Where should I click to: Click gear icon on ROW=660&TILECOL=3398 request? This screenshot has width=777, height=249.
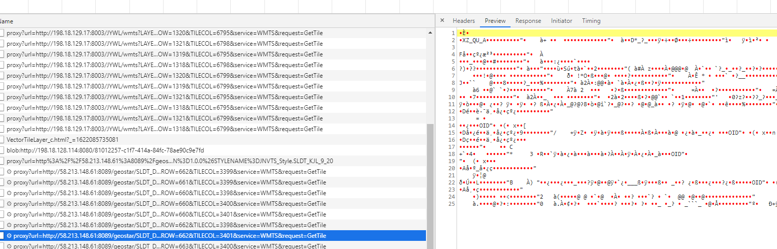point(9,193)
